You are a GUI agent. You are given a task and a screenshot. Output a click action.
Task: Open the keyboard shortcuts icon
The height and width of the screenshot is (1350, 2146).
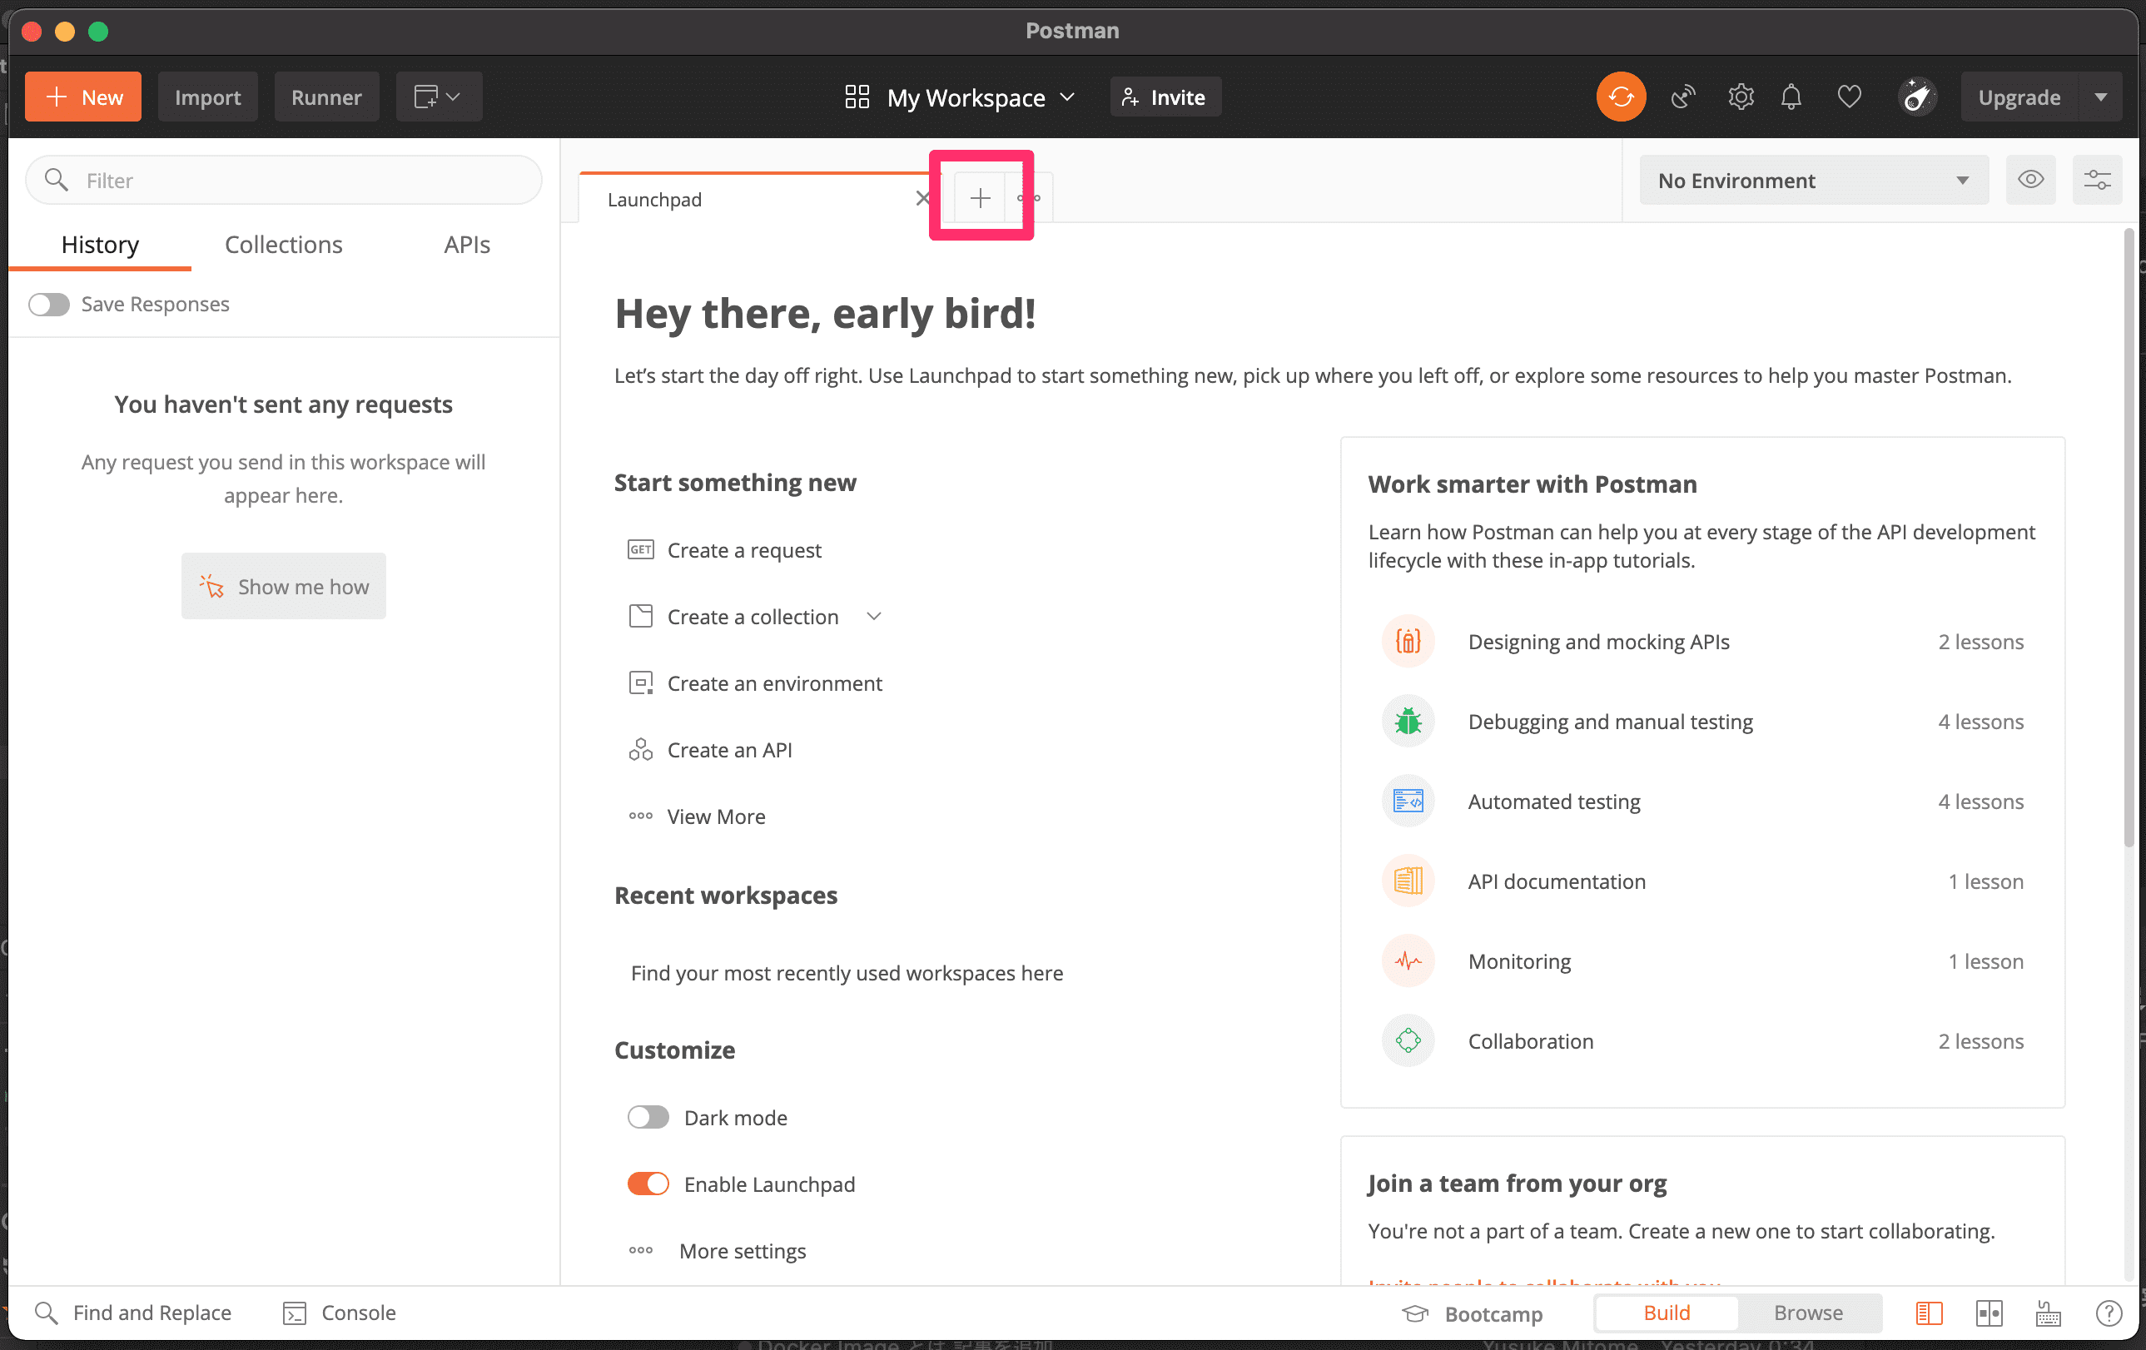pyautogui.click(x=2048, y=1313)
